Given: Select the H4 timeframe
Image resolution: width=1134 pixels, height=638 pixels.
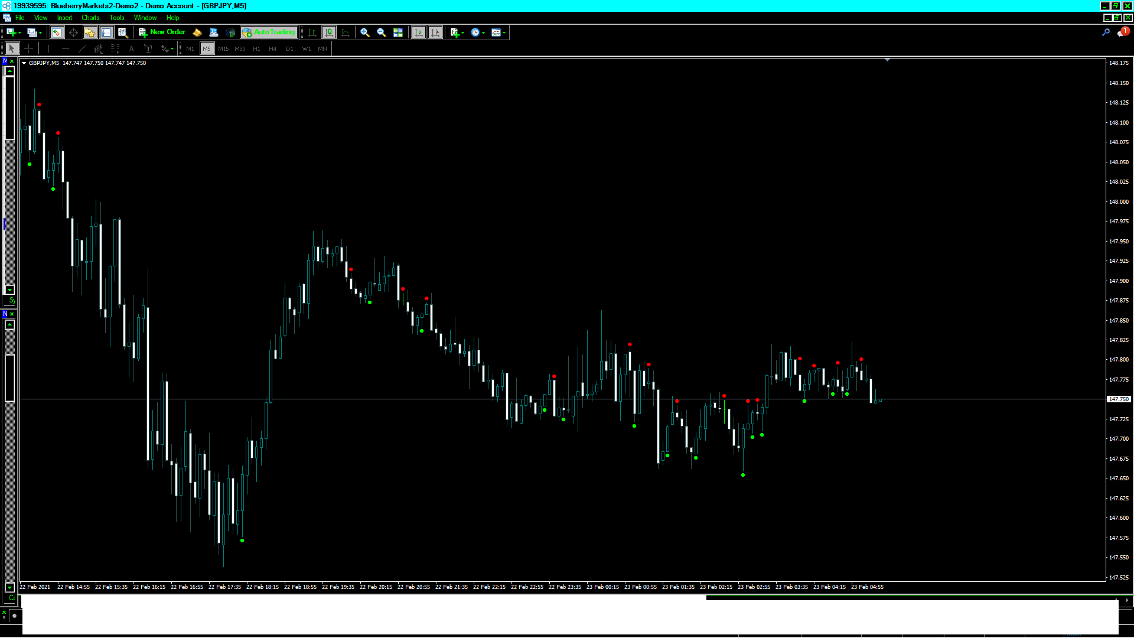Looking at the screenshot, I should [273, 48].
